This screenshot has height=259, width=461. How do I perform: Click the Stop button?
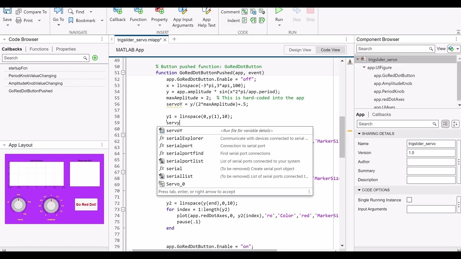(310, 15)
